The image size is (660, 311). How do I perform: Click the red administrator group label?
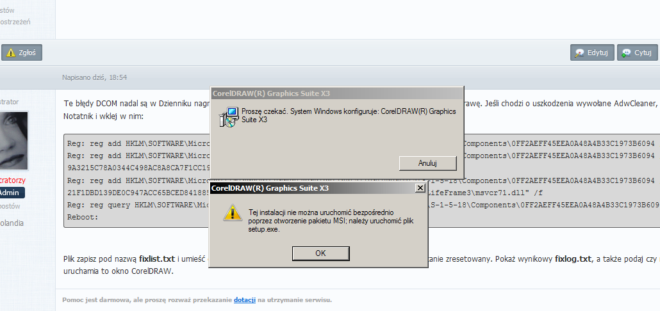point(13,180)
